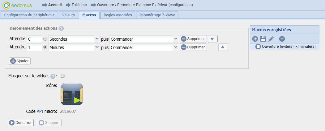The height and width of the screenshot is (131, 325).
Task: Open the Paramétrage Z-Wave tab
Action: point(157,15)
